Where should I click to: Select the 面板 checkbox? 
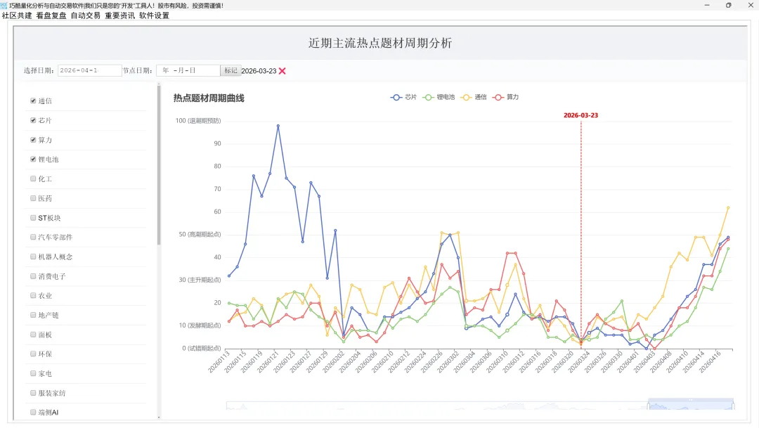33,335
